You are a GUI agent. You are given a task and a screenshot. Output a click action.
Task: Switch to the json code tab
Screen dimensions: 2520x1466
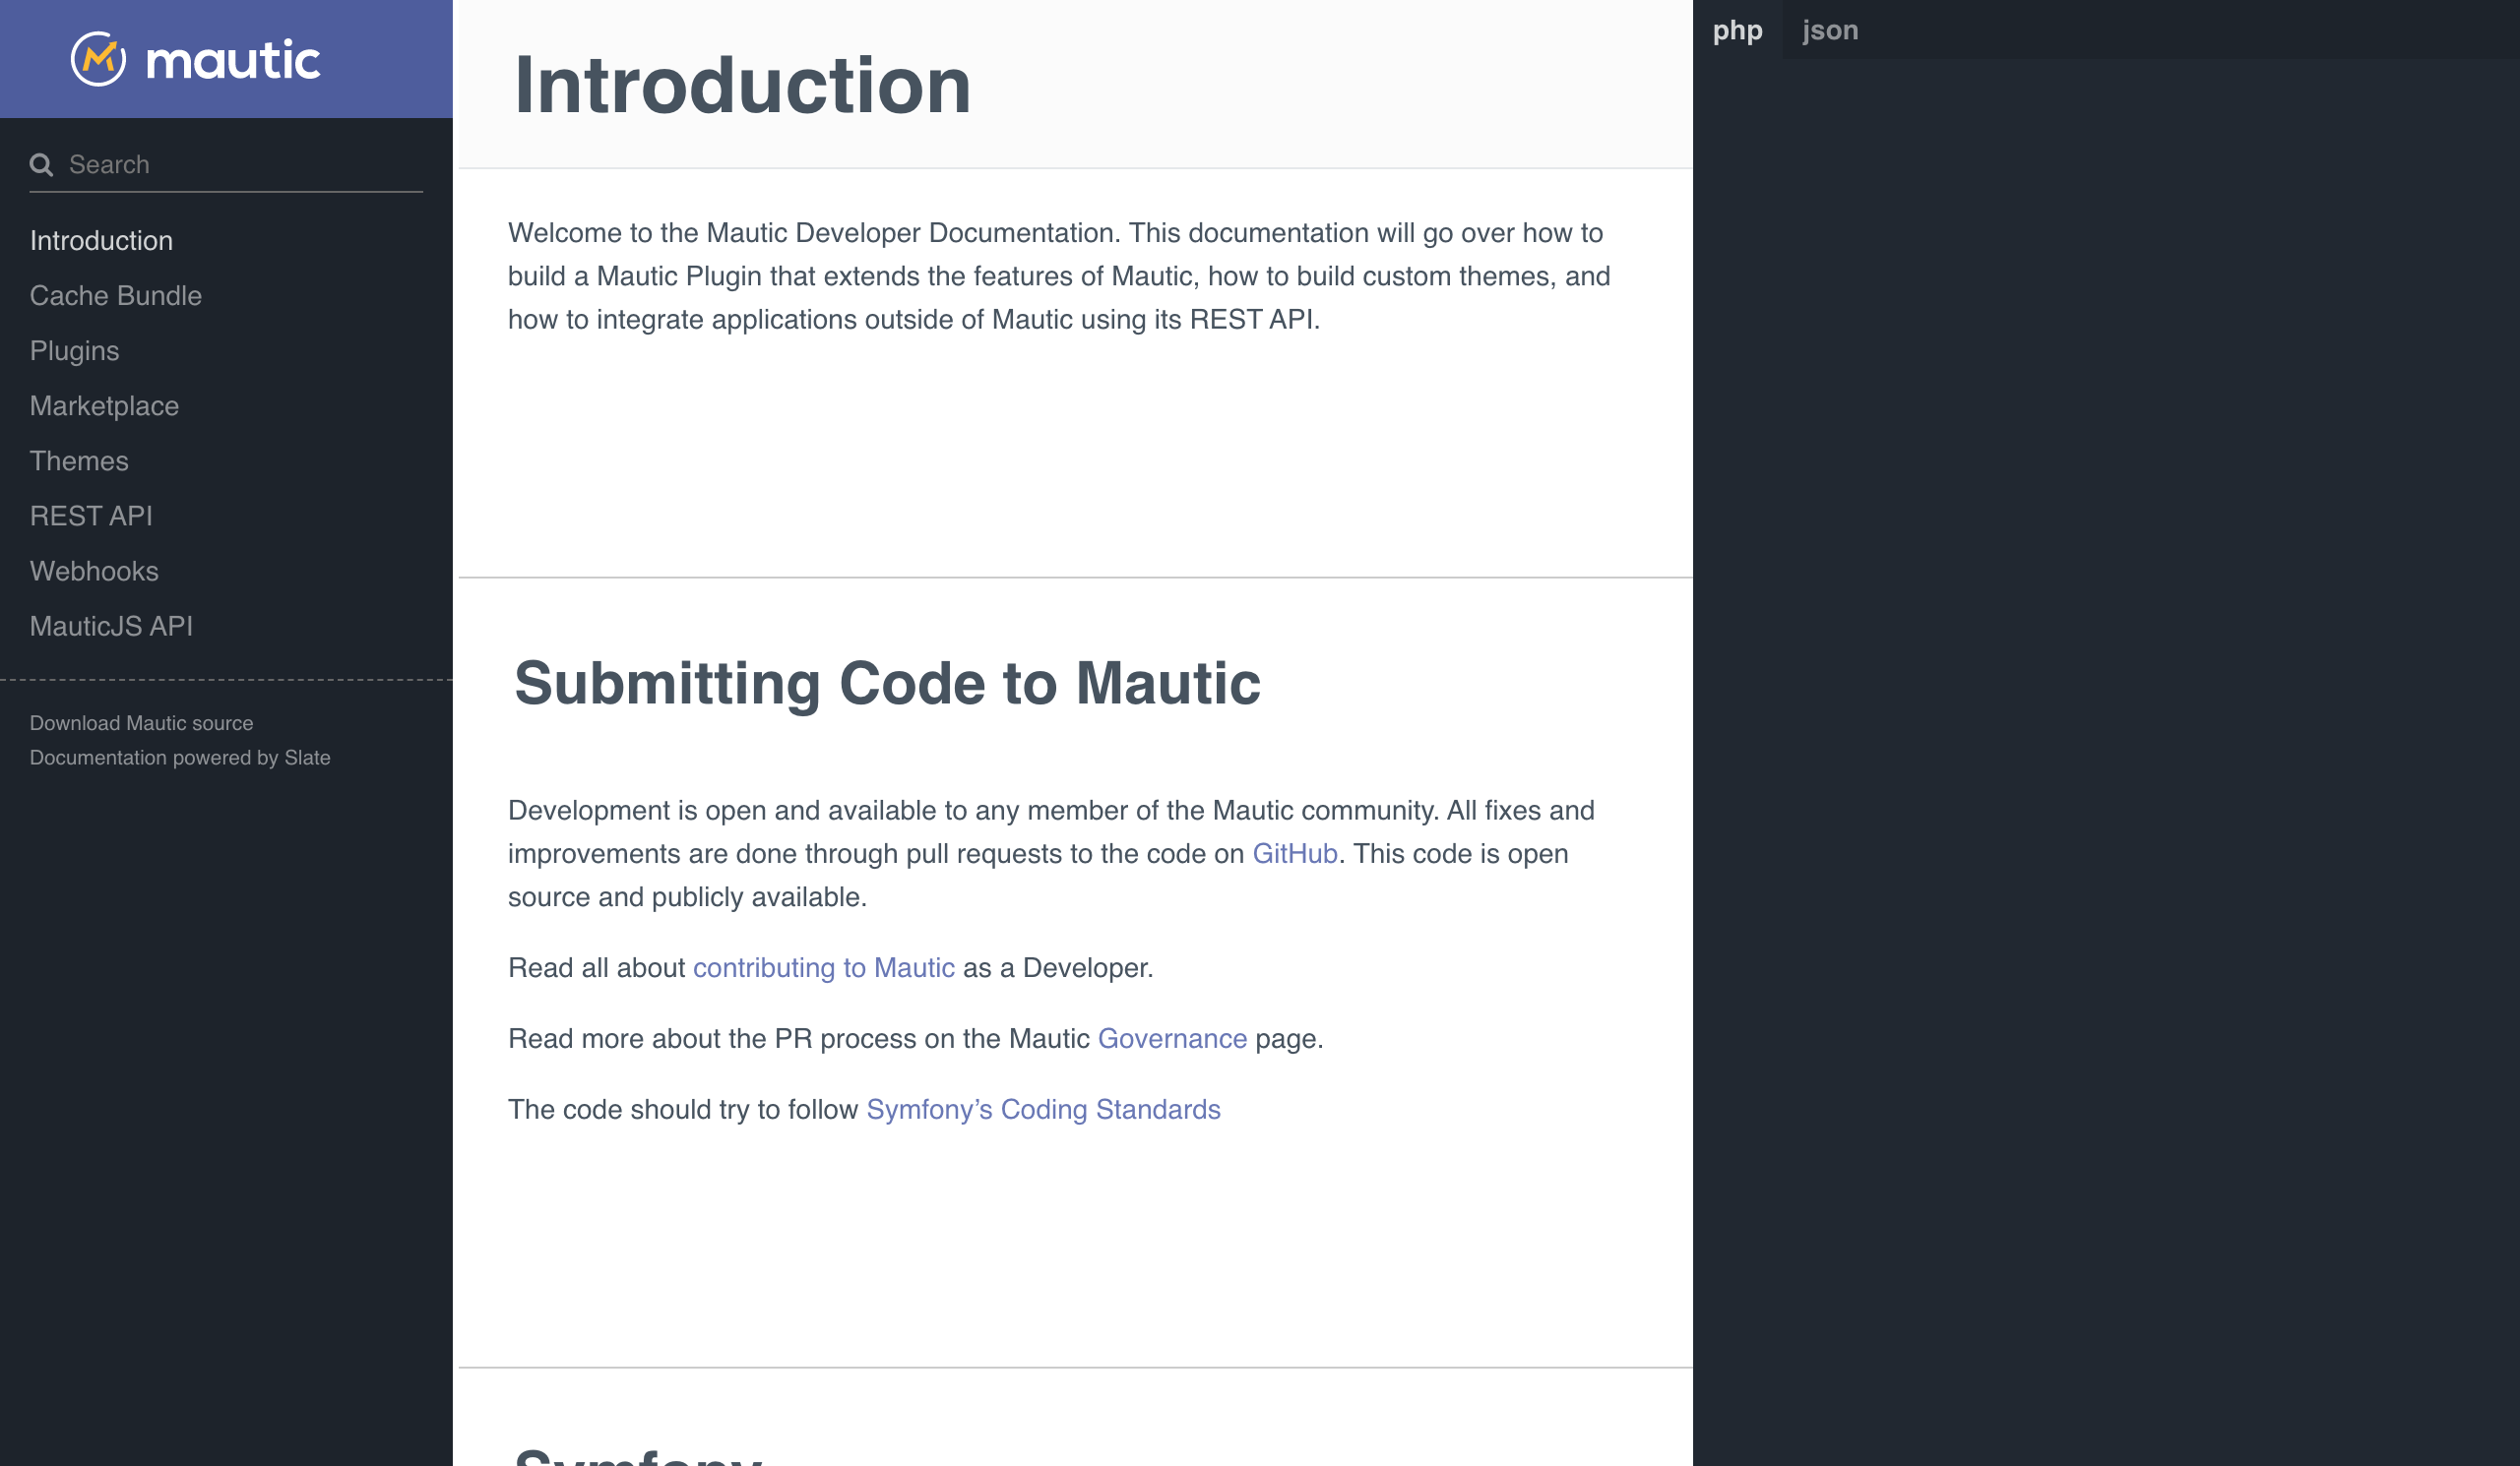(x=1830, y=30)
